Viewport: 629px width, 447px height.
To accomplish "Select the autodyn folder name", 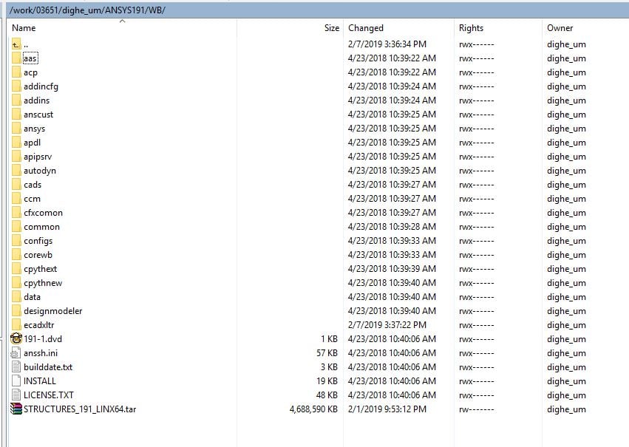I will 40,171.
